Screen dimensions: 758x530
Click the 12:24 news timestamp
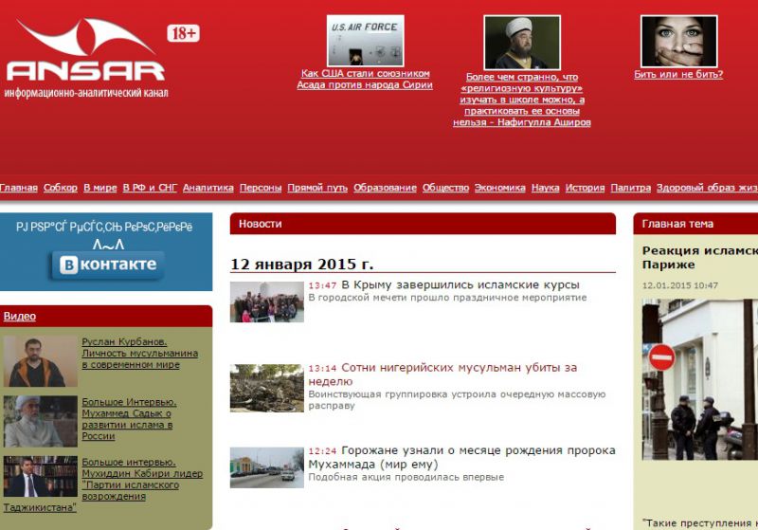tap(322, 451)
